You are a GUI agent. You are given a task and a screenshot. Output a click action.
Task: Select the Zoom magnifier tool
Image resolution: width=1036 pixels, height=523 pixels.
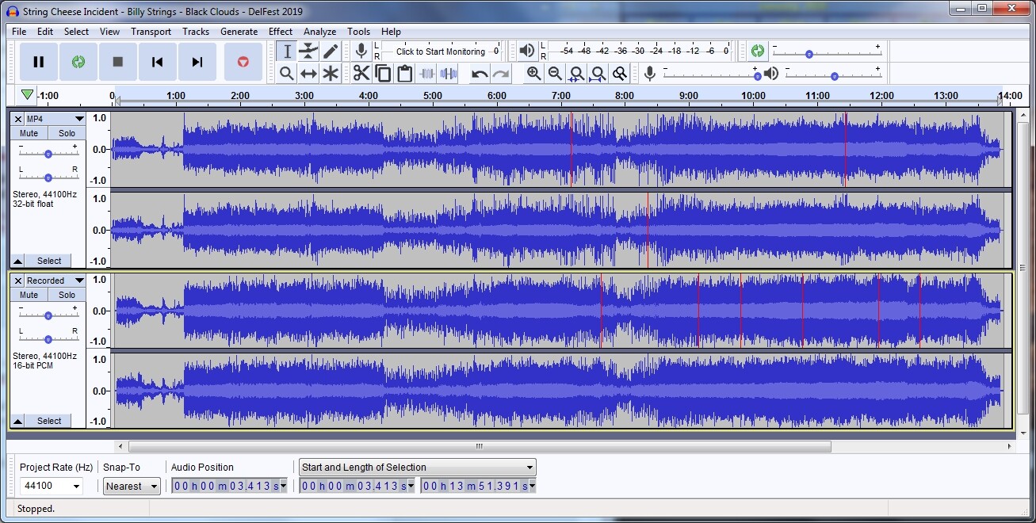tap(287, 74)
